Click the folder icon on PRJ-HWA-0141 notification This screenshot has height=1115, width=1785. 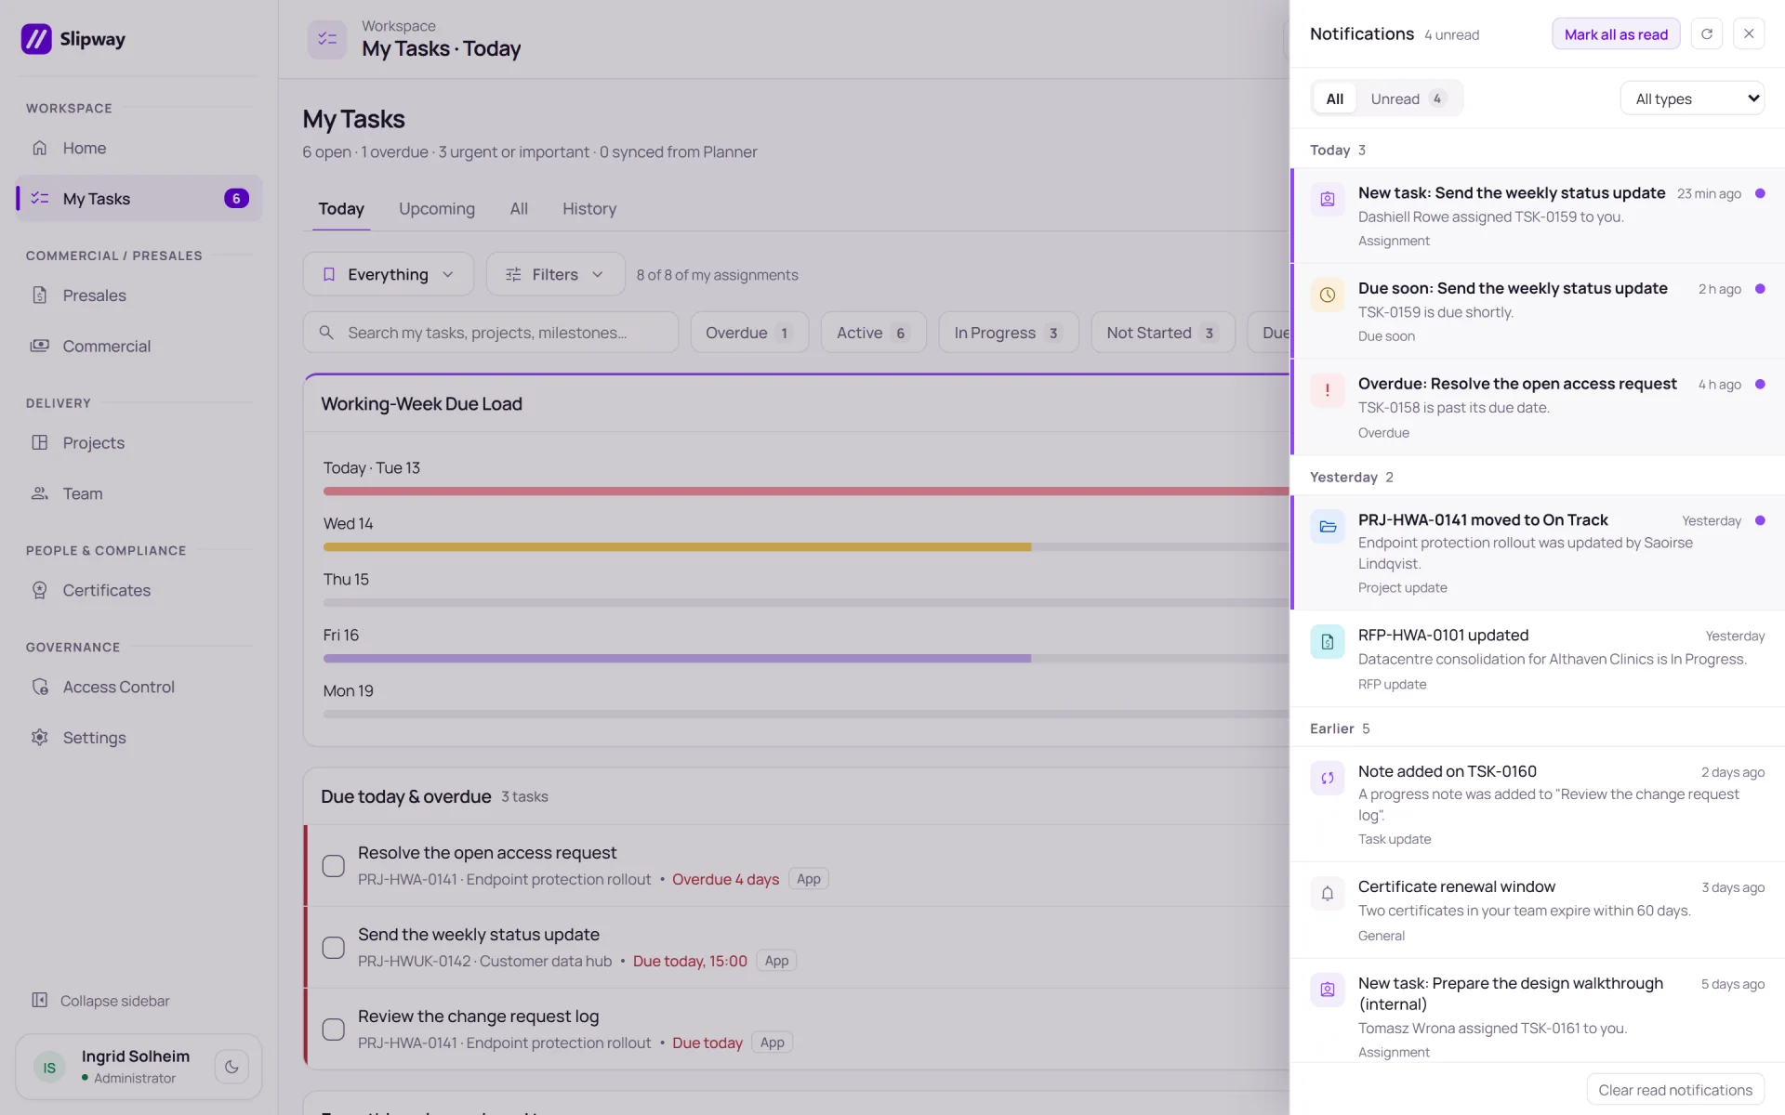pyautogui.click(x=1328, y=526)
